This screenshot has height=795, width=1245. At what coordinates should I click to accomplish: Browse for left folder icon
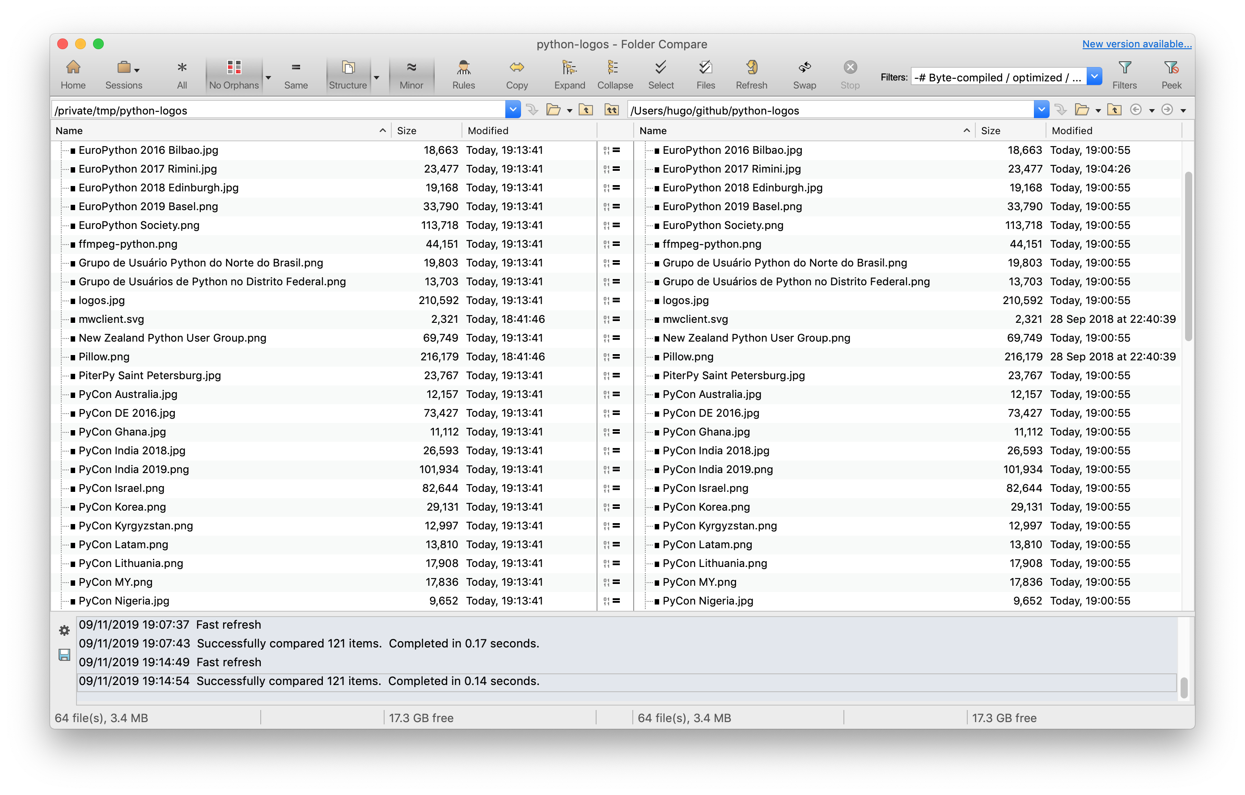[x=553, y=110]
